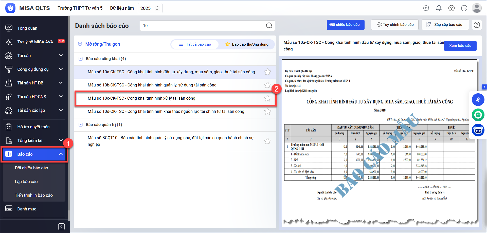Click the Đối chiếu báo cáo button

point(345,25)
